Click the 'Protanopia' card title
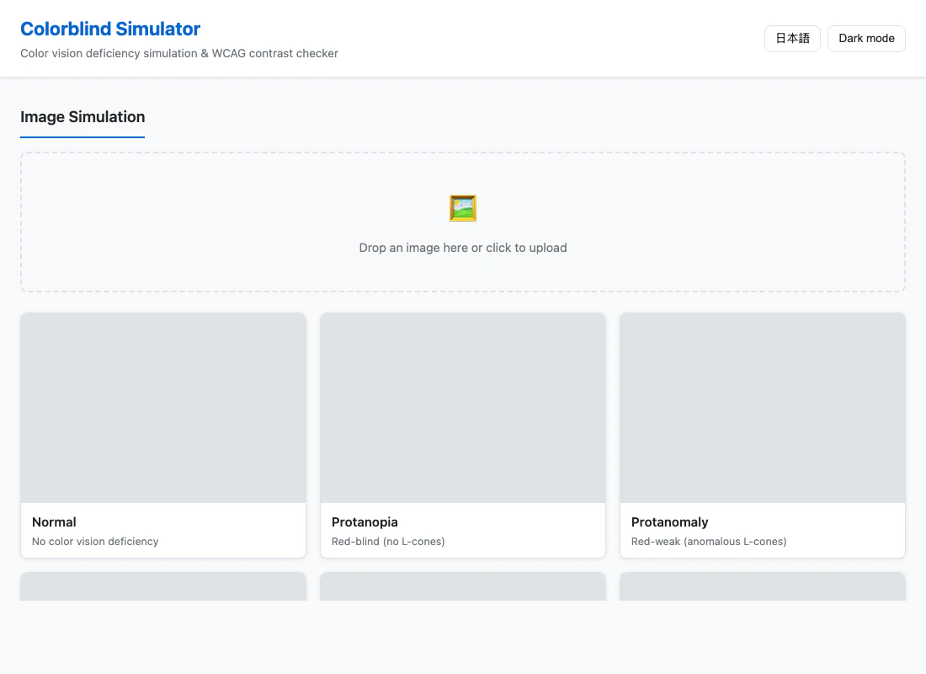Screen dimensions: 926x674 pos(365,522)
